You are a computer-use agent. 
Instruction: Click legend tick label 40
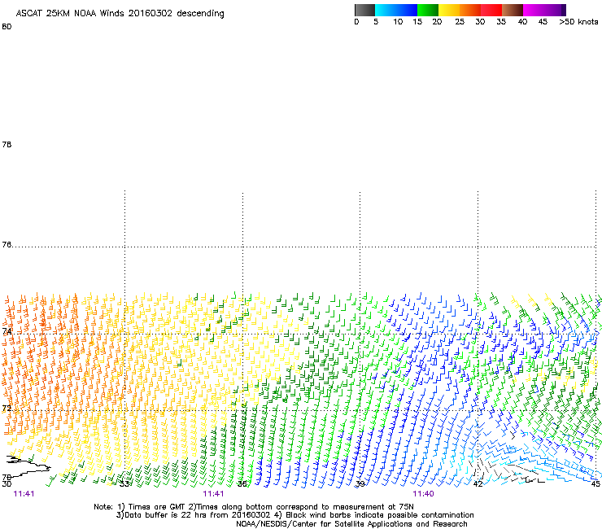click(x=522, y=22)
